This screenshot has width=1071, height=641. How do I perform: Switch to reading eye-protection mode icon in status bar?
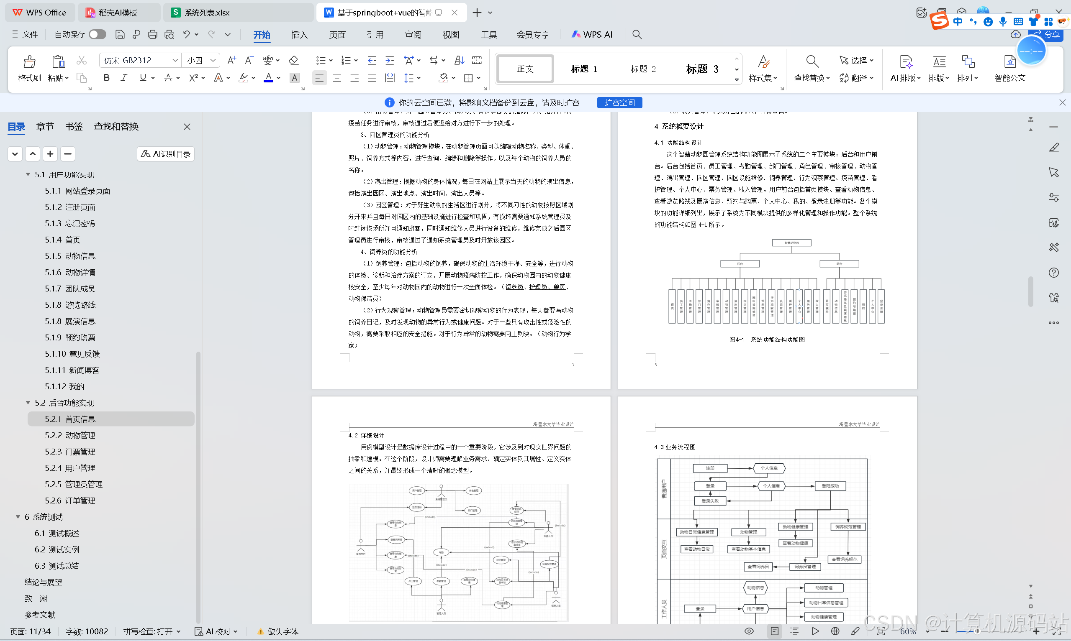(x=749, y=631)
